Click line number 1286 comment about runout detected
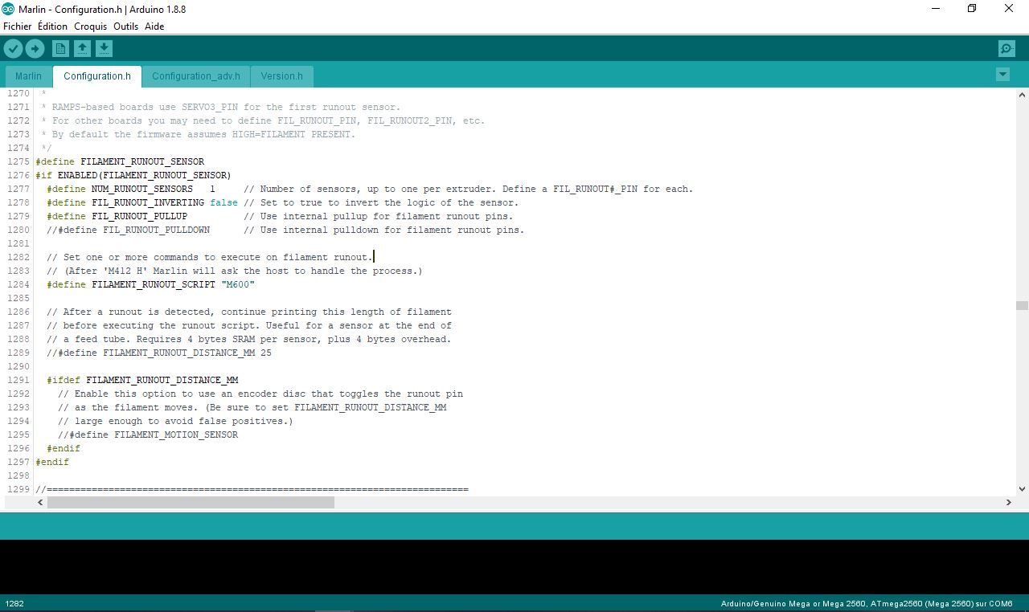The width and height of the screenshot is (1029, 612). pos(249,312)
